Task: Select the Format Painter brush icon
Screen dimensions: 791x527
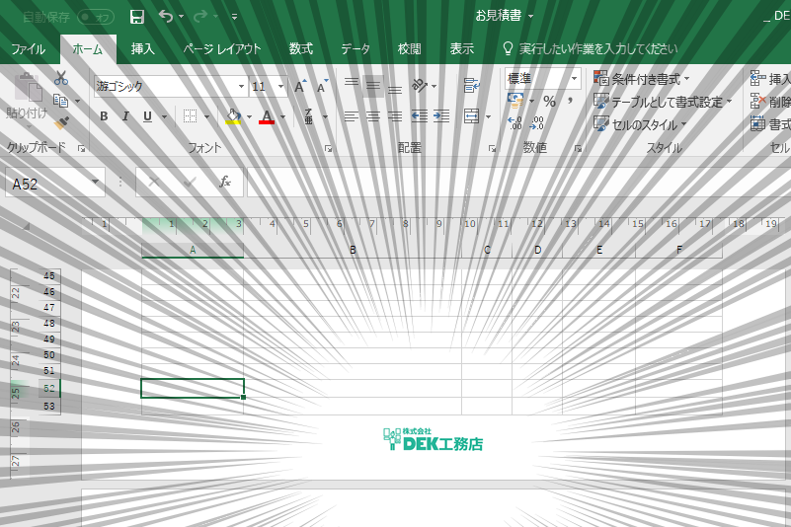Action: coord(61,122)
